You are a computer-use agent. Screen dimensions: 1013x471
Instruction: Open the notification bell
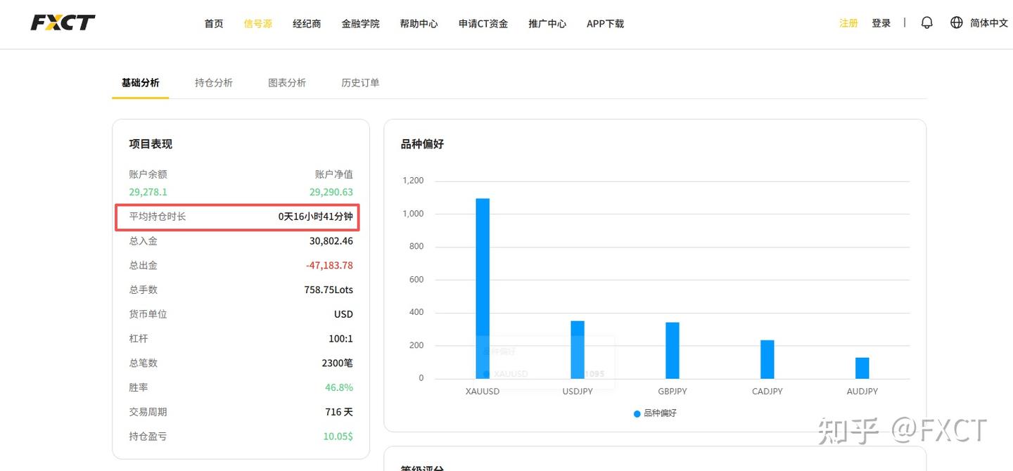point(927,22)
